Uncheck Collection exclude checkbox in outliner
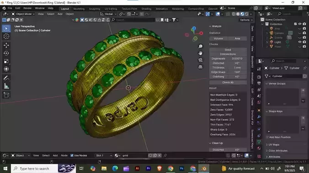Screen dimensions: 309x173 (295, 24)
